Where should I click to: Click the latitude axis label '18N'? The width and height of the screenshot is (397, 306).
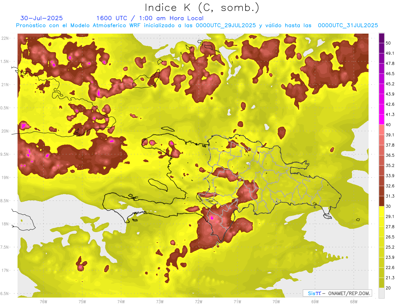6,224
